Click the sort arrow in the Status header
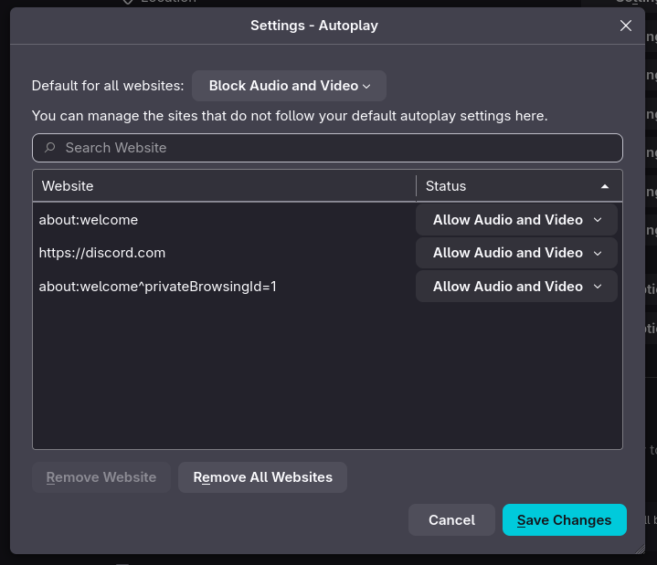657x565 pixels. pos(605,186)
